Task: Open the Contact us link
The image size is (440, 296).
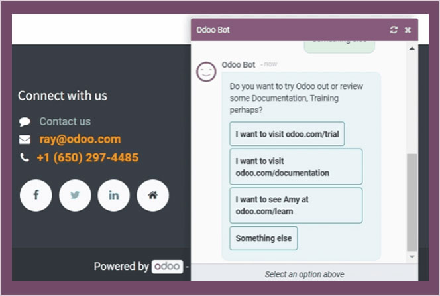Action: (65, 121)
